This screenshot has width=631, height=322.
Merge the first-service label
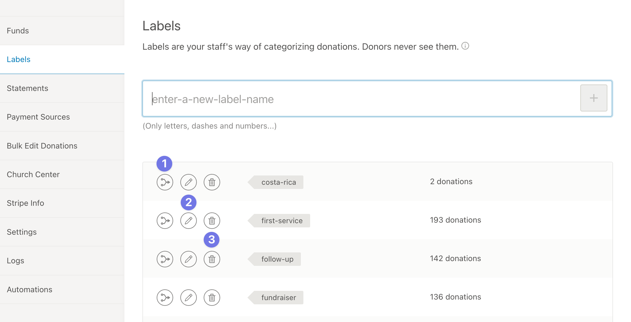(165, 221)
